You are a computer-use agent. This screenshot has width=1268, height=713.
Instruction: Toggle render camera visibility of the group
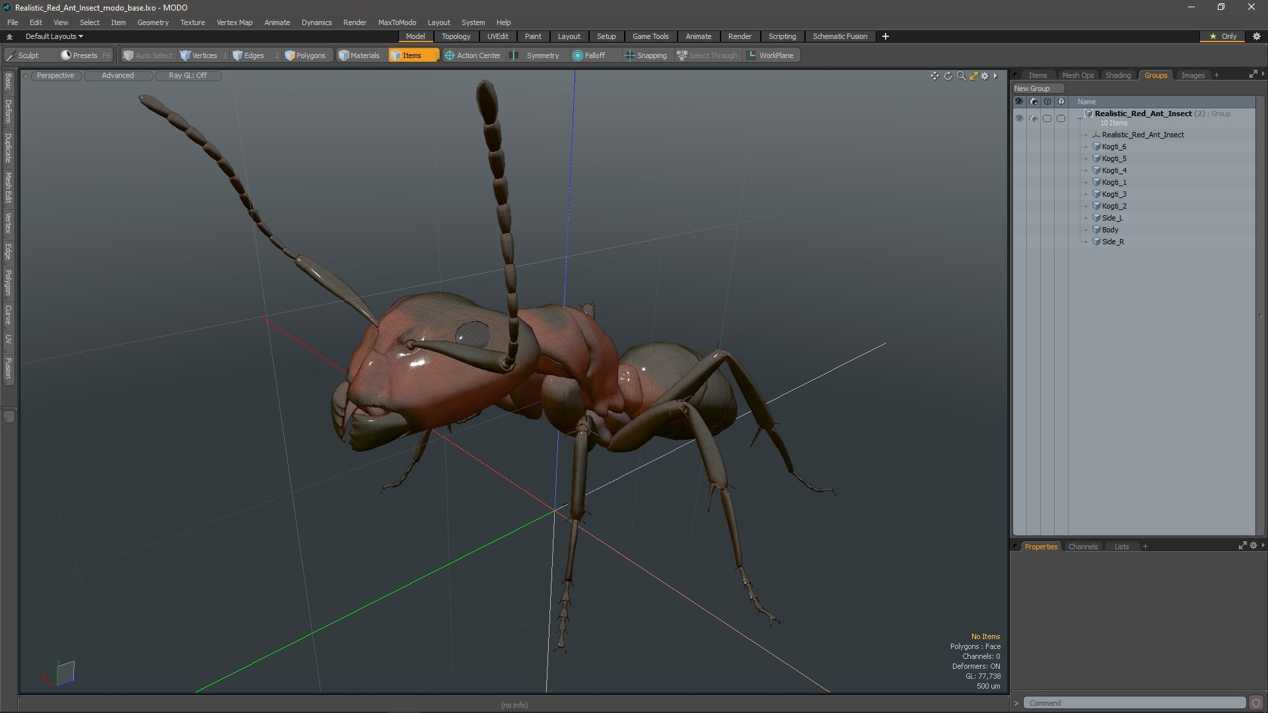click(x=1034, y=118)
